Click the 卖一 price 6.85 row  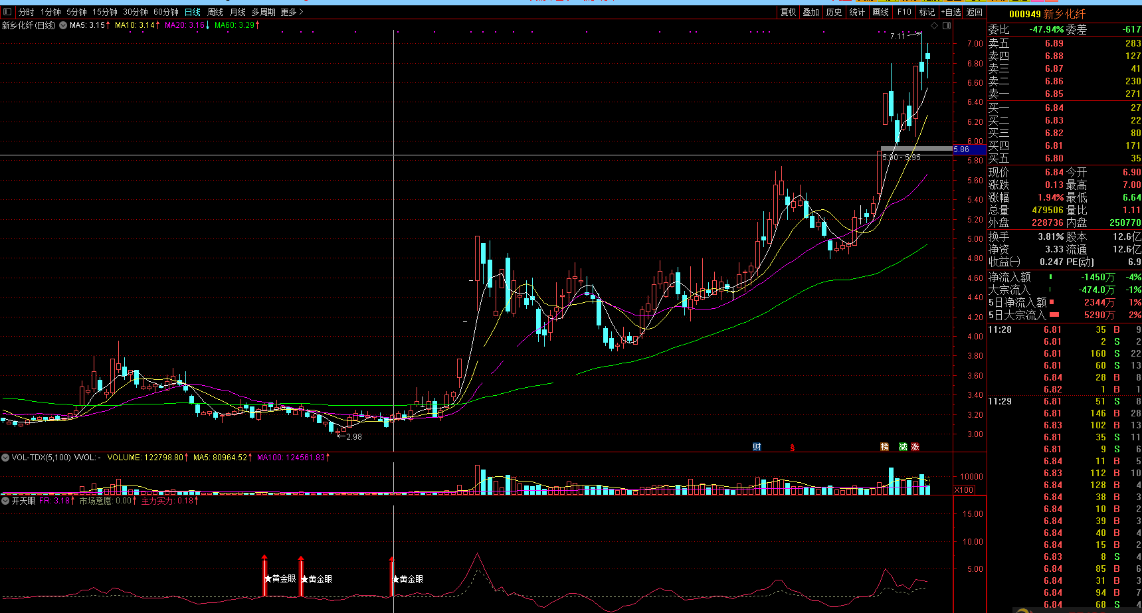click(1064, 94)
